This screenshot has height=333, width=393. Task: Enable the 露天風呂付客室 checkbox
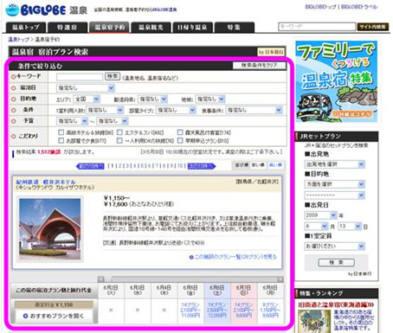point(180,132)
